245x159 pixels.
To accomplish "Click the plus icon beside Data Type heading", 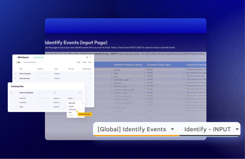I will tap(83, 103).
